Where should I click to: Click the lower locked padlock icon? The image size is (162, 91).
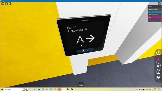coord(158,78)
